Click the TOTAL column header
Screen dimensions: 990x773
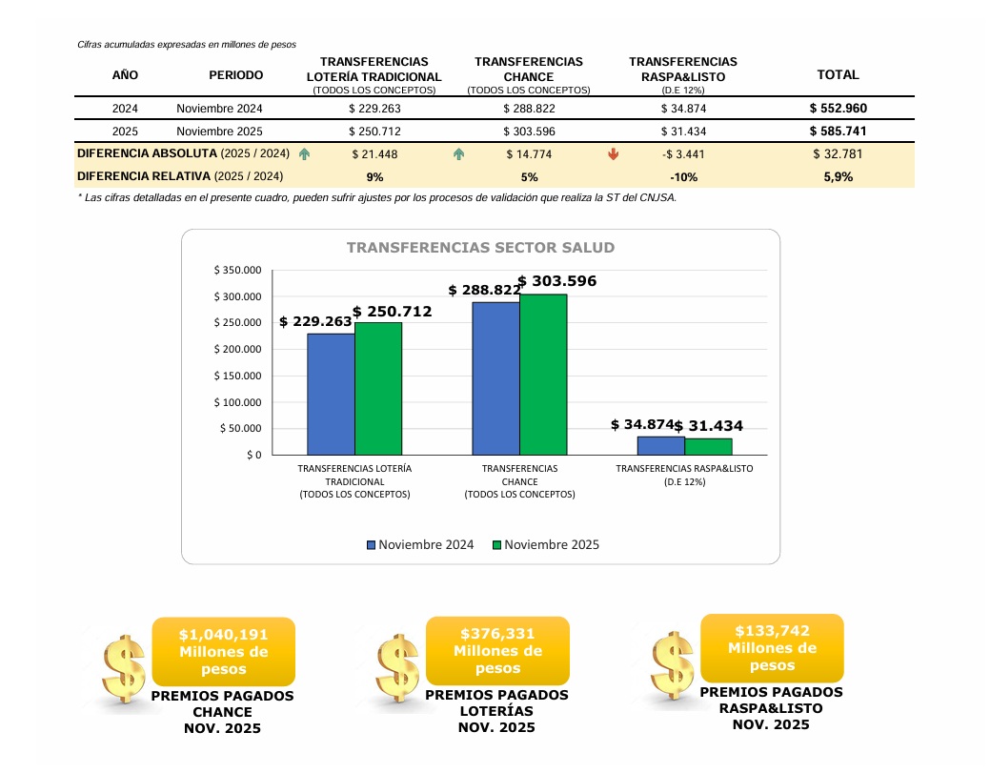point(838,74)
